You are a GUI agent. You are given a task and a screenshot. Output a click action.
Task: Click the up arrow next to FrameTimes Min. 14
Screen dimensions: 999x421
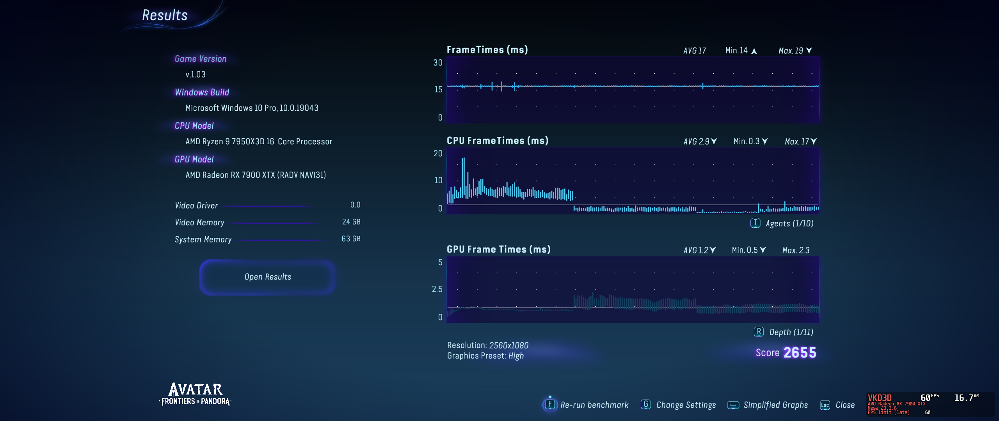point(754,51)
